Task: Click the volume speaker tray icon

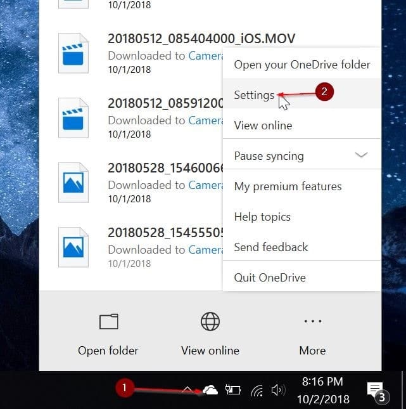Action: (x=278, y=390)
